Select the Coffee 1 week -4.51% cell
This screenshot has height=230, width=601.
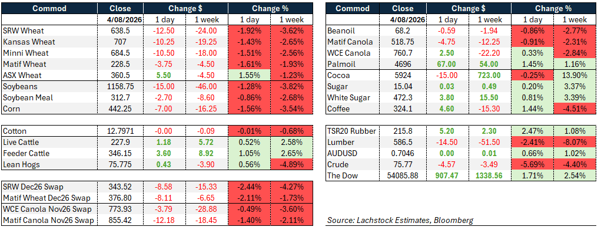[x=575, y=109]
